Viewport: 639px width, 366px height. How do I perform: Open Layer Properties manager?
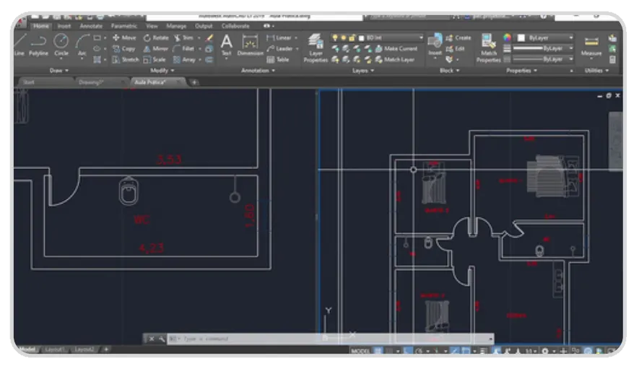(316, 48)
